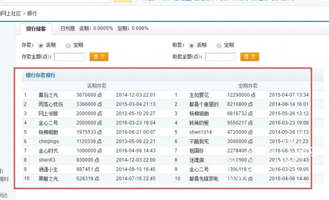Open user 都昌个崽里的
This screenshot has height=200, width=329.
(x=204, y=104)
